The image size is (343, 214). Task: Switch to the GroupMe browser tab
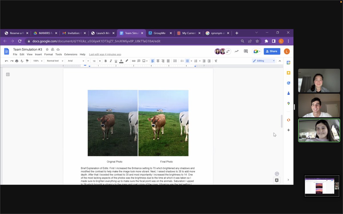click(160, 33)
